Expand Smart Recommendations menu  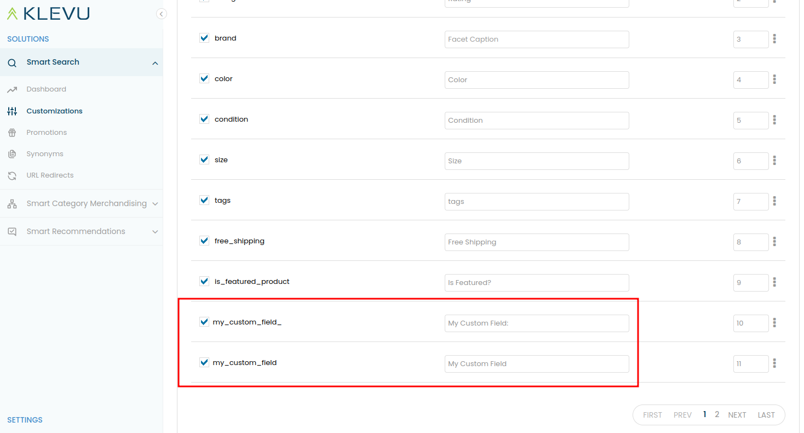tap(155, 232)
